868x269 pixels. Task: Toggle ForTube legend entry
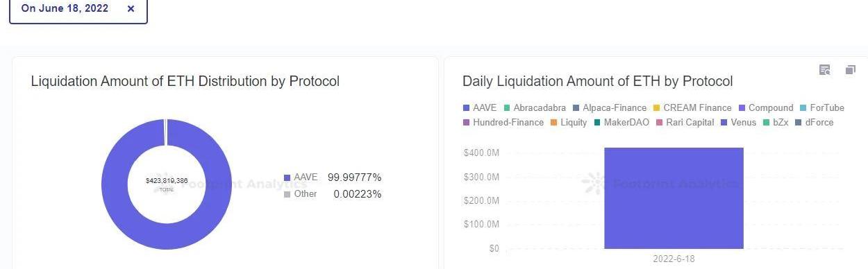[x=821, y=108]
